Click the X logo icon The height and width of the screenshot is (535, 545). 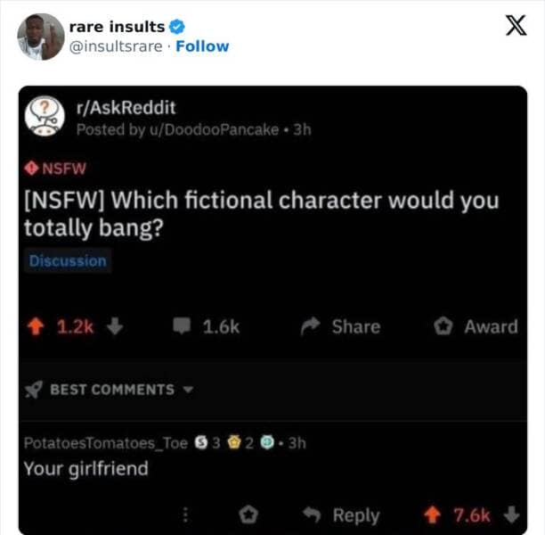(x=516, y=26)
